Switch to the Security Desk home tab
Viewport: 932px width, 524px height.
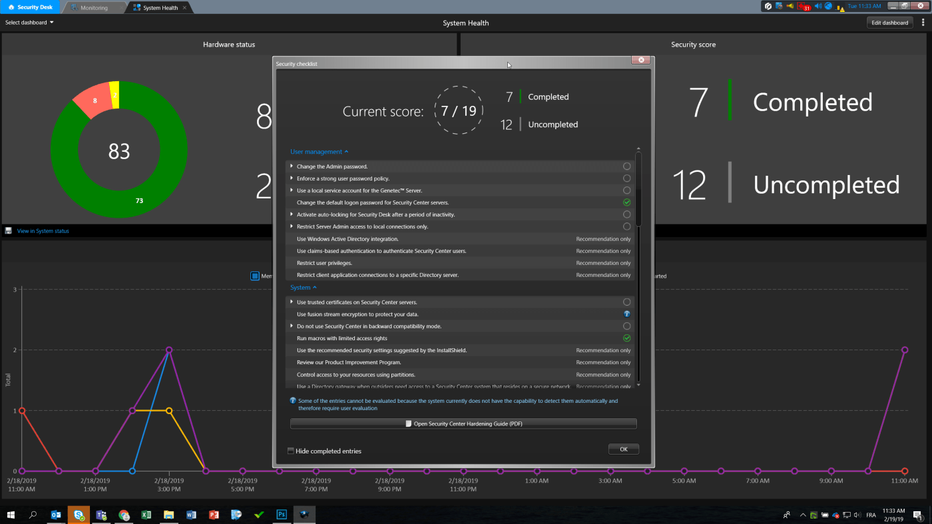coord(31,7)
